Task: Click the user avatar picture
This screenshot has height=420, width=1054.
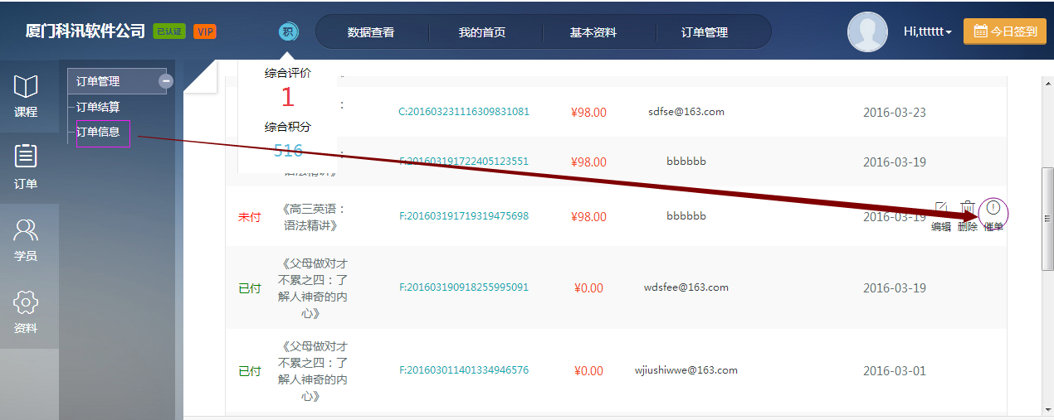Action: (x=867, y=32)
